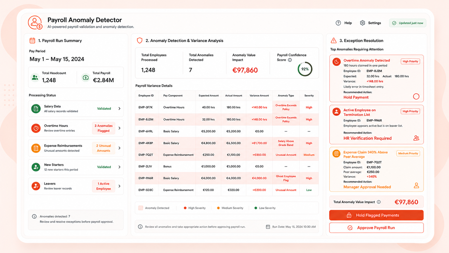
Task: Click the 92% confidence score ring
Action: pyautogui.click(x=305, y=69)
